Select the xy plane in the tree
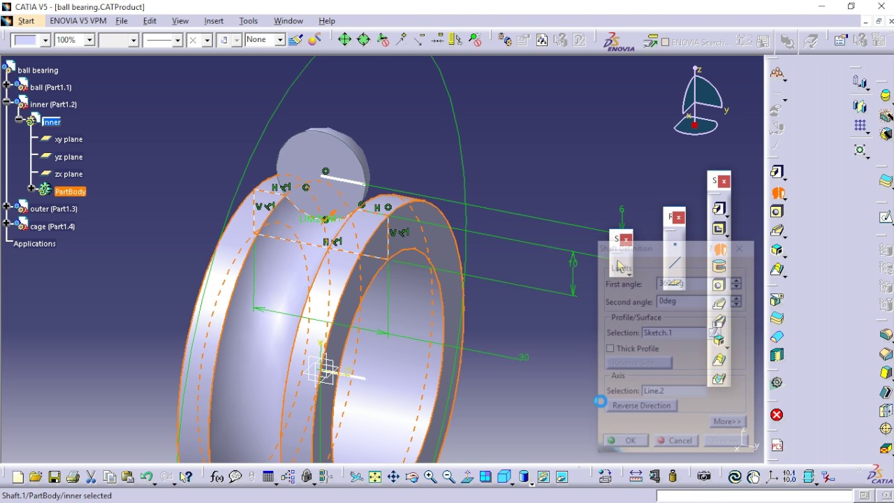Viewport: 894px width, 503px height. [x=68, y=140]
